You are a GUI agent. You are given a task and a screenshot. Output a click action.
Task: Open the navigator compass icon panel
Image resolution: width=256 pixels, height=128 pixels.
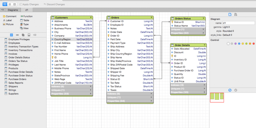[230, 90]
